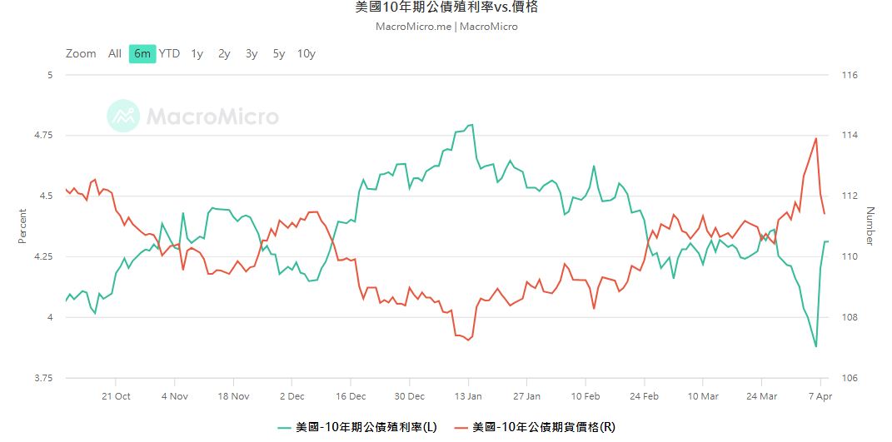Click the chart title 美國10年期公債殖利率vs.價格
This screenshot has height=442, width=892.
446,7
